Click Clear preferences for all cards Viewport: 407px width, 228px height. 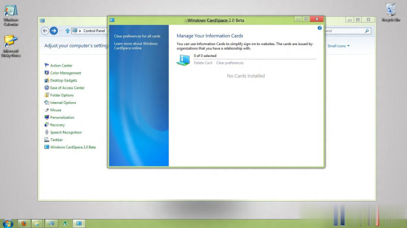[x=137, y=36]
